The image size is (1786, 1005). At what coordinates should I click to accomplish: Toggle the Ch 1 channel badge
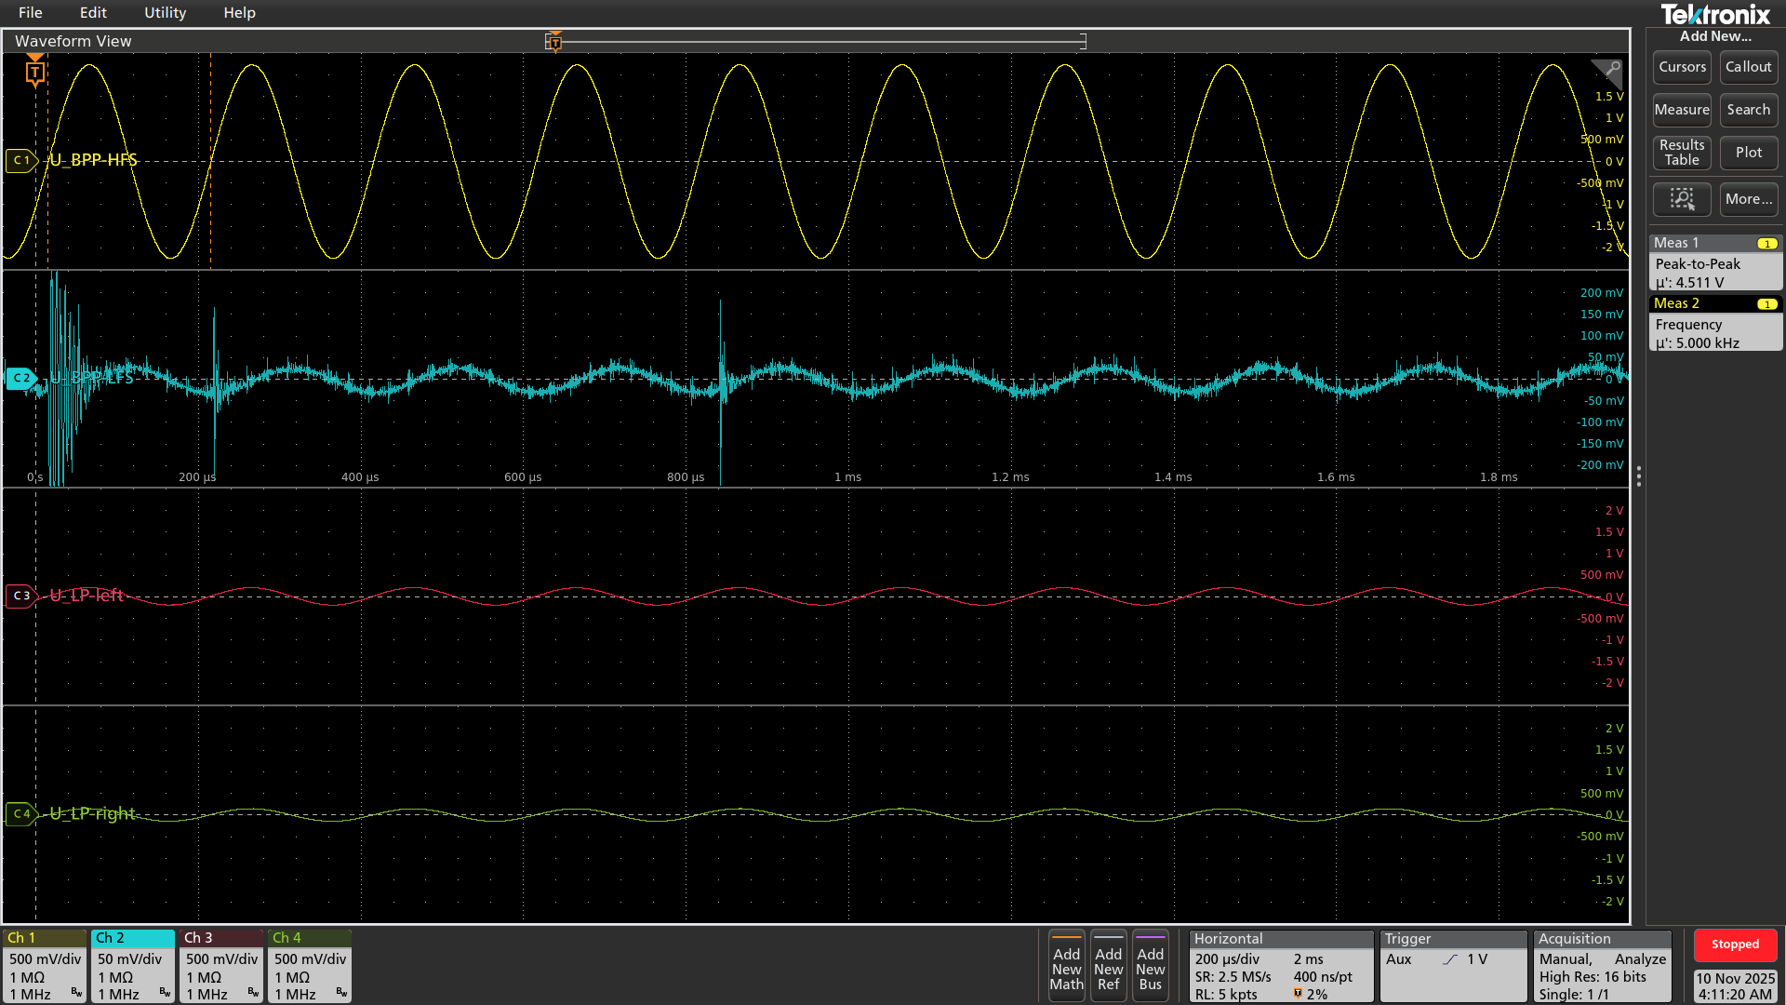point(45,966)
